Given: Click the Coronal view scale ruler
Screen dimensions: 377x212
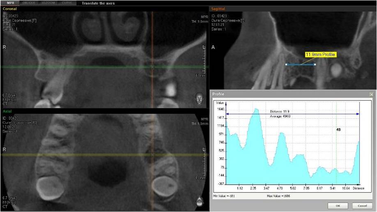Looking at the screenshot, I should (x=204, y=61).
